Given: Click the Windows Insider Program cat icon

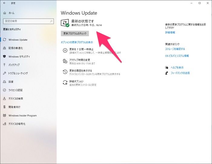Looking at the screenshot, I should [x=5, y=115].
